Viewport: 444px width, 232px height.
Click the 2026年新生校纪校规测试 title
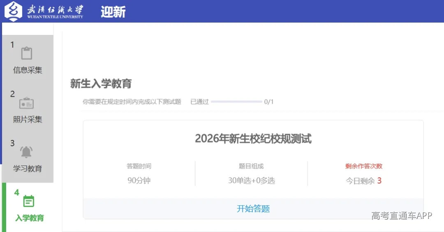253,139
